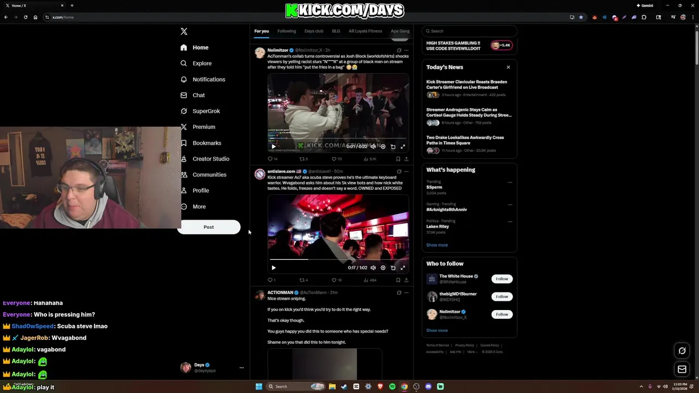Follow The White House account
Image resolution: width=699 pixels, height=393 pixels.
[502, 279]
